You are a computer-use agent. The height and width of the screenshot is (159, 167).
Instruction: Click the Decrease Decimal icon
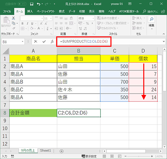click(85, 29)
